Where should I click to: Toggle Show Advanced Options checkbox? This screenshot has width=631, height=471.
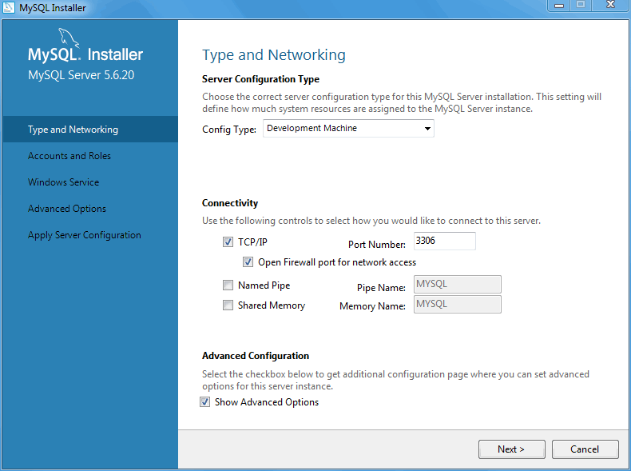(x=204, y=401)
